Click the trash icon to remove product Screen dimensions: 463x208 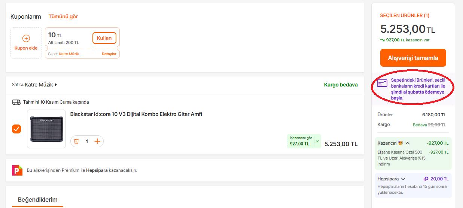point(76,141)
